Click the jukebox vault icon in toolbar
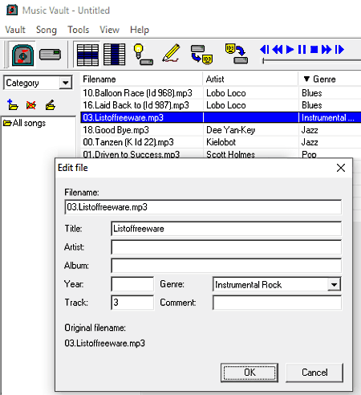 (x=22, y=55)
